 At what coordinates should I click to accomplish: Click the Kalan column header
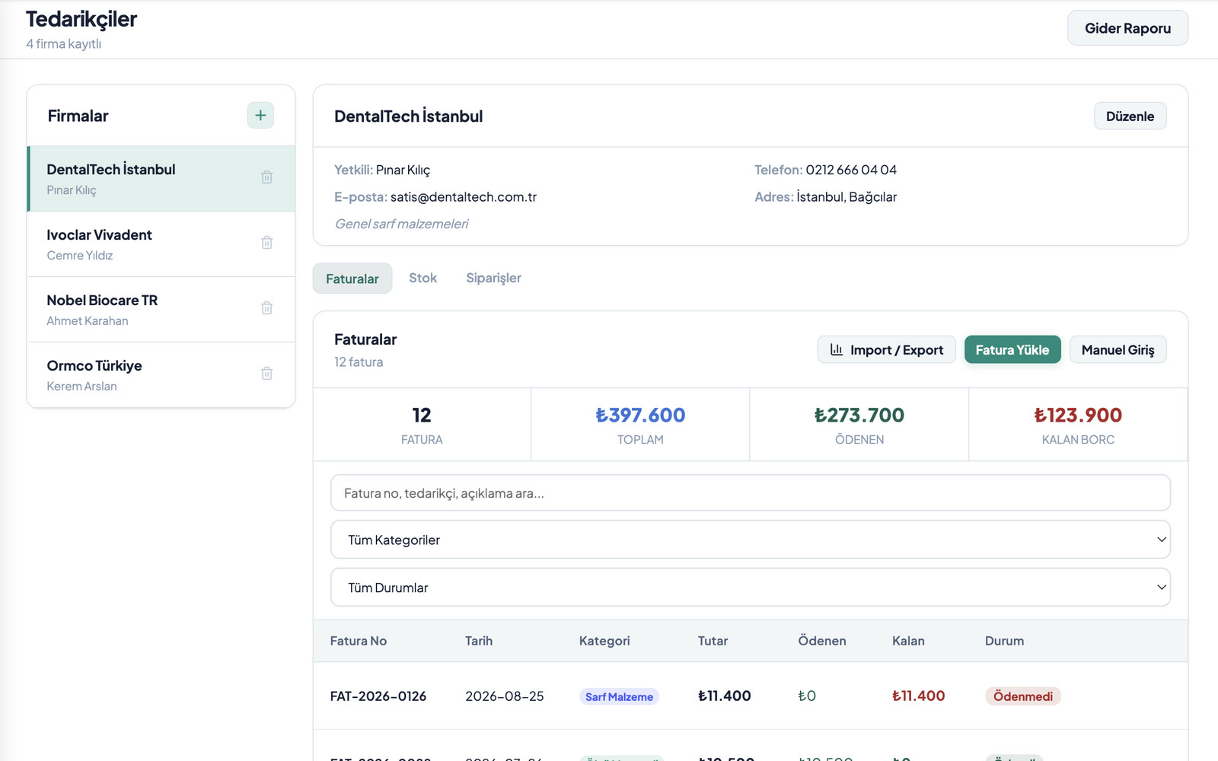[x=908, y=641]
